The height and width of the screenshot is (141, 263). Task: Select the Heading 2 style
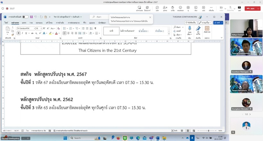(159, 31)
